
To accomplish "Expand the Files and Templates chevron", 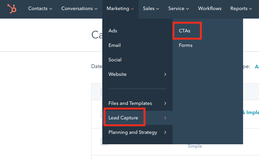I will coord(165,103).
